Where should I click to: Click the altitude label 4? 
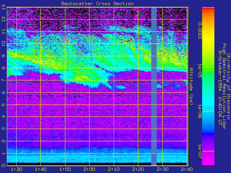tap(4, 117)
